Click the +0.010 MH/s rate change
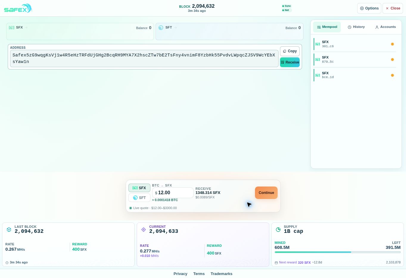Screen dimensions: 406x278 pos(149,256)
